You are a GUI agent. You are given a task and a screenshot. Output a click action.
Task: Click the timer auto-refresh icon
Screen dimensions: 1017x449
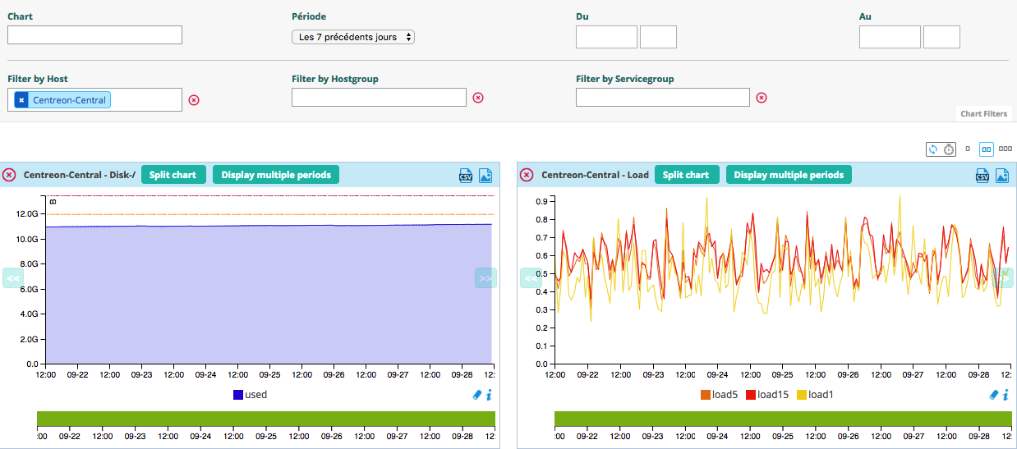point(949,149)
